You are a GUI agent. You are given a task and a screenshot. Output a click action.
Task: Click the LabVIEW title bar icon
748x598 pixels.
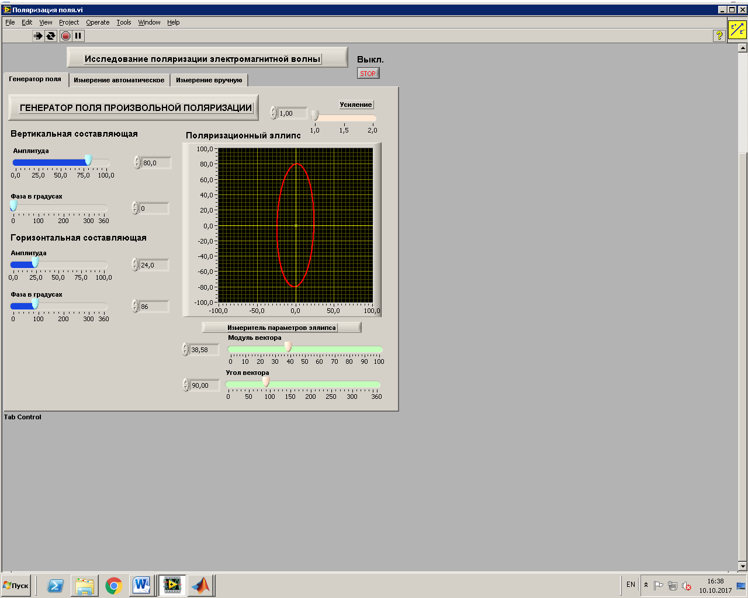[7, 10]
